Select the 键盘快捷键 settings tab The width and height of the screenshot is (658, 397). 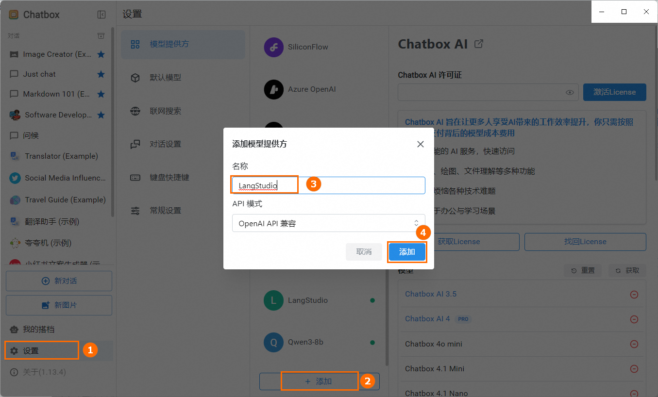[x=183, y=178]
